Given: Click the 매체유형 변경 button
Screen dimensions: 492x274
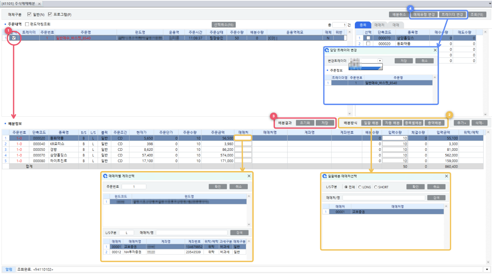Looking at the screenshot, I should pos(424,15).
